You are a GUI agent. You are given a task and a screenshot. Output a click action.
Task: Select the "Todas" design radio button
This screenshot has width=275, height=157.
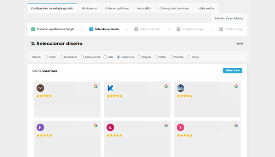(46, 57)
